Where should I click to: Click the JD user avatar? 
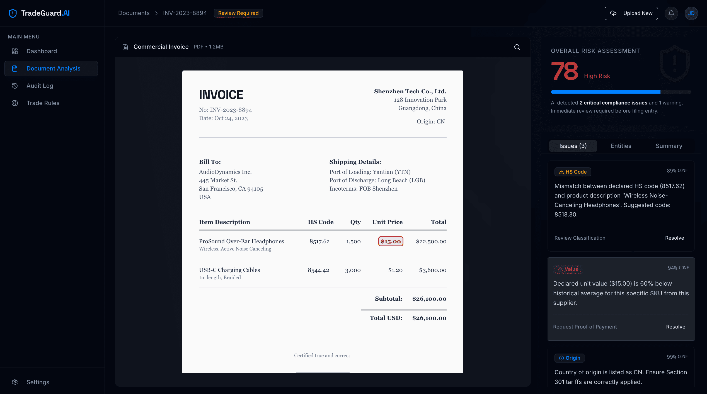(691, 13)
